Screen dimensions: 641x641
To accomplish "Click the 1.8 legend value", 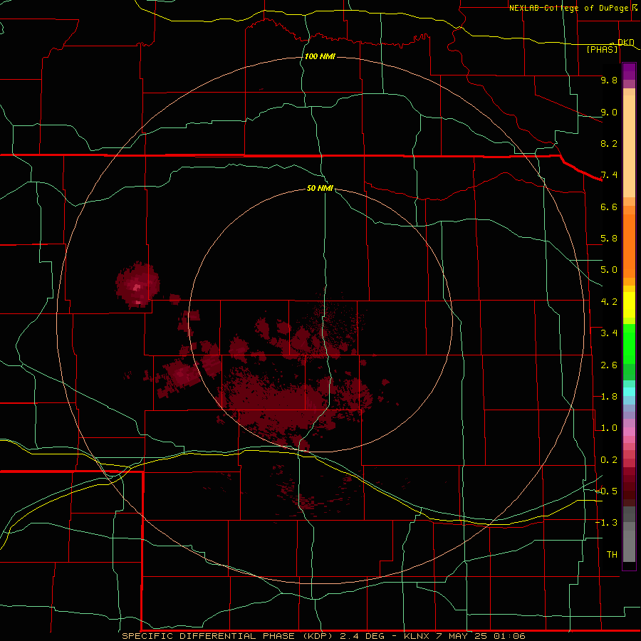I will click(609, 397).
